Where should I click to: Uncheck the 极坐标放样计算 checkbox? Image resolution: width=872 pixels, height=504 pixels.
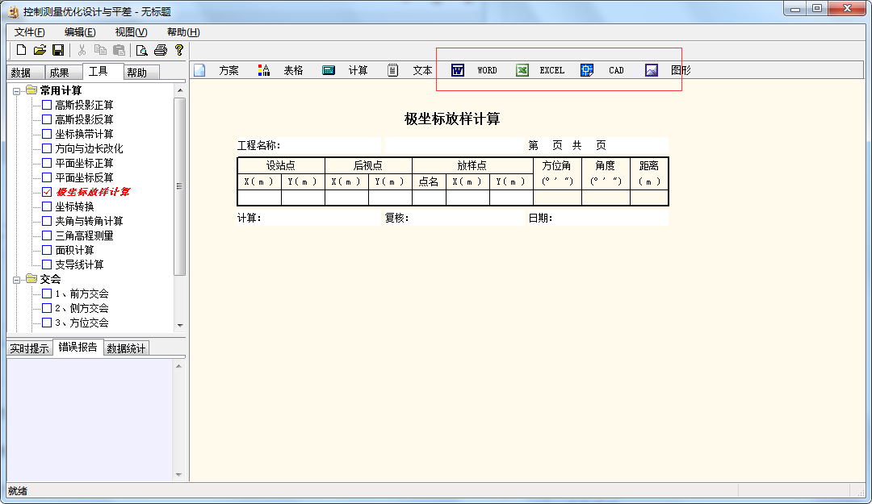pos(47,192)
